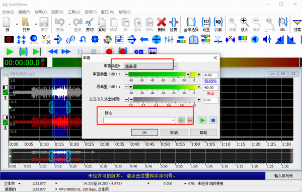This screenshot has height=192, width=302.
Task: Open the dropdown before MP3 48000 Hz text
Action: point(56,189)
